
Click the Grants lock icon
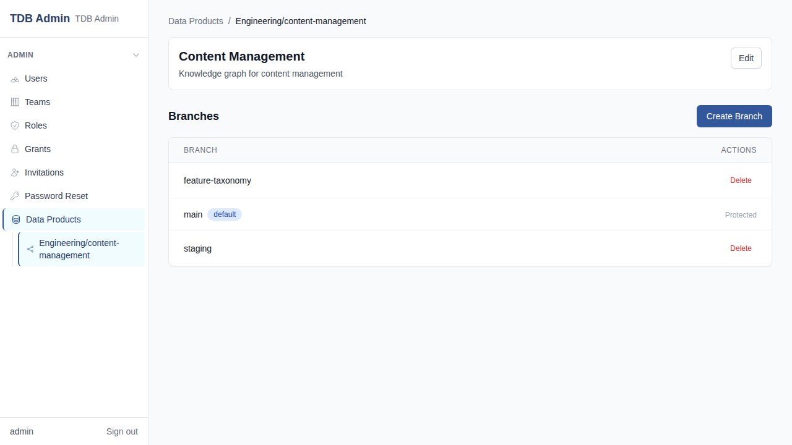point(15,150)
